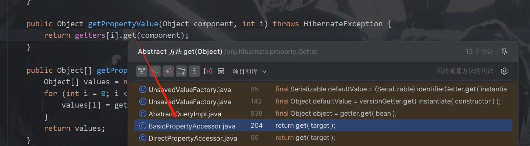
Task: Toggle the folder group-by-directory icon
Action: [x=181, y=71]
